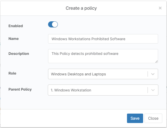
Task: Save the new policy
Action: pyautogui.click(x=135, y=118)
